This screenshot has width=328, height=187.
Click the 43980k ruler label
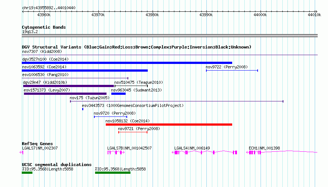point(152,15)
